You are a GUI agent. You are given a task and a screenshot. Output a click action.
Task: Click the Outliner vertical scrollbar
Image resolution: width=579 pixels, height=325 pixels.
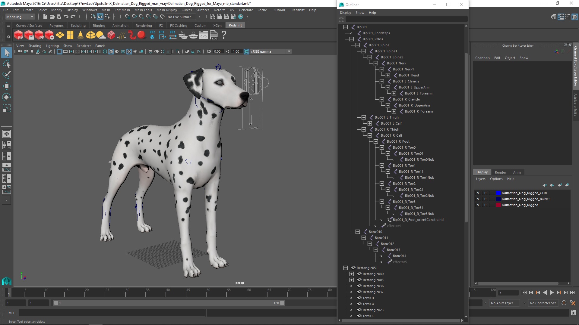click(466, 138)
